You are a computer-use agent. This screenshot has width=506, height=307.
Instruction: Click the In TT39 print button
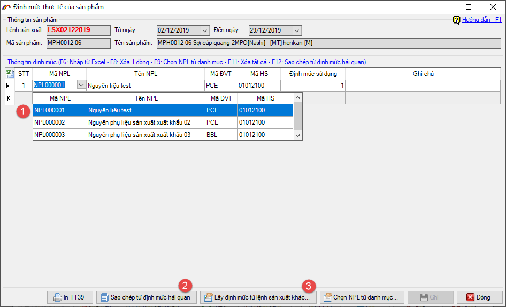click(x=70, y=297)
